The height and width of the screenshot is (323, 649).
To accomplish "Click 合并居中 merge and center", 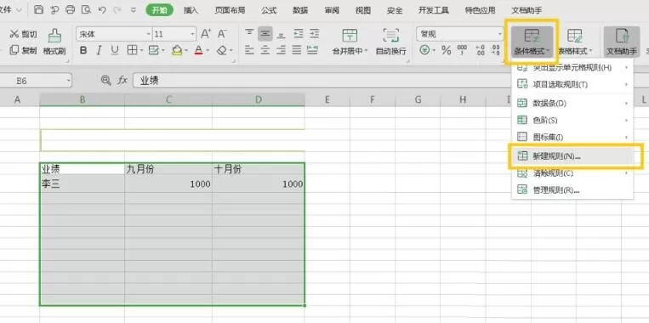I will point(350,42).
